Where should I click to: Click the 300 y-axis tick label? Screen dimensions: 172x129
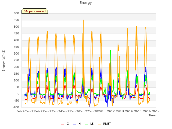(x=16, y=53)
